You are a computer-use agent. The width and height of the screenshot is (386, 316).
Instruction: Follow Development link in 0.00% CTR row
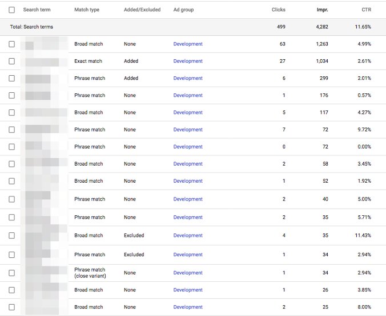tap(188, 147)
